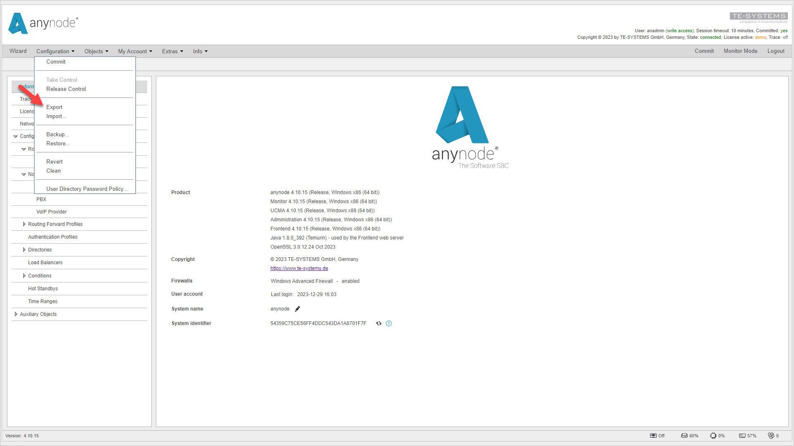794x446 pixels.
Task: Regenerate system identifier with refresh icon
Action: click(379, 323)
